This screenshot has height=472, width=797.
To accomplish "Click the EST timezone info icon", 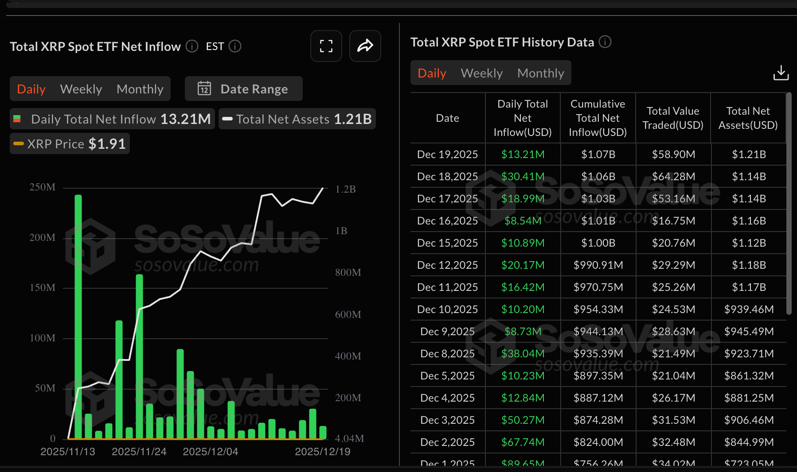I will pos(235,46).
